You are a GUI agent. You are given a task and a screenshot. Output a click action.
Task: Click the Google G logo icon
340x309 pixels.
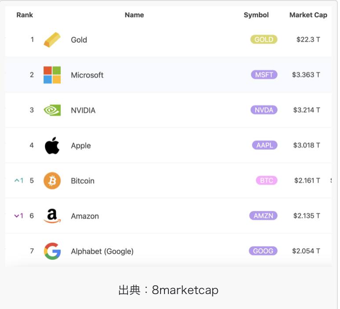click(52, 251)
